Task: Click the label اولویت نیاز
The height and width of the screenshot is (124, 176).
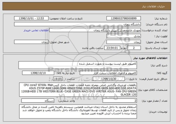Action: point(161,36)
